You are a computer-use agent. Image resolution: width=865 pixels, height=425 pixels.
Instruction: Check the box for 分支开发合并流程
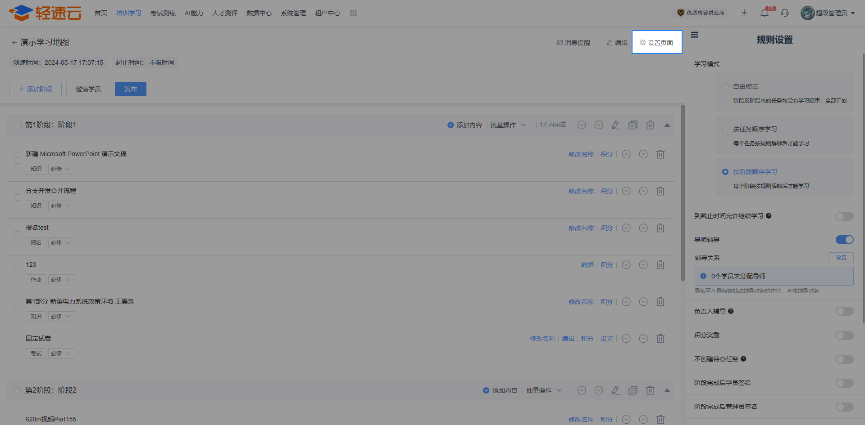17,197
